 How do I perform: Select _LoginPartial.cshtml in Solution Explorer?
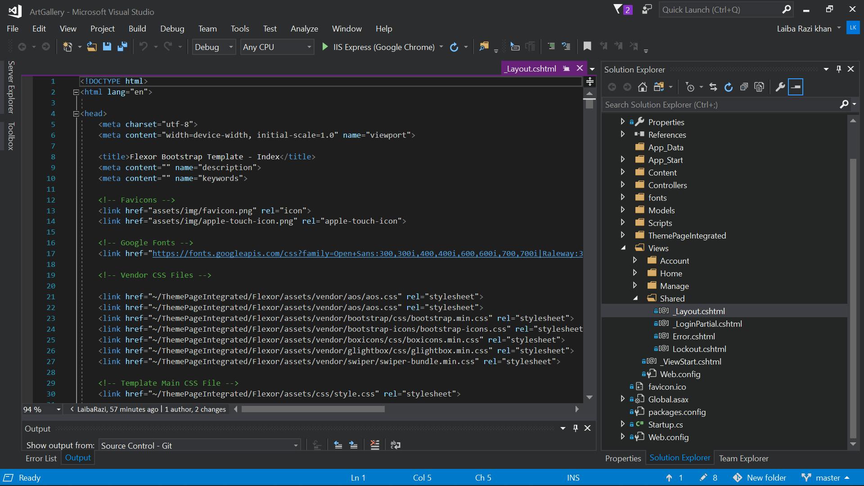(x=707, y=324)
